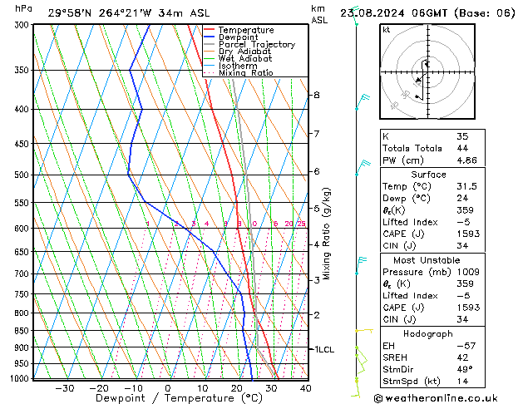Select the Temperature legend entry
The height and width of the screenshot is (404, 523).
241,30
